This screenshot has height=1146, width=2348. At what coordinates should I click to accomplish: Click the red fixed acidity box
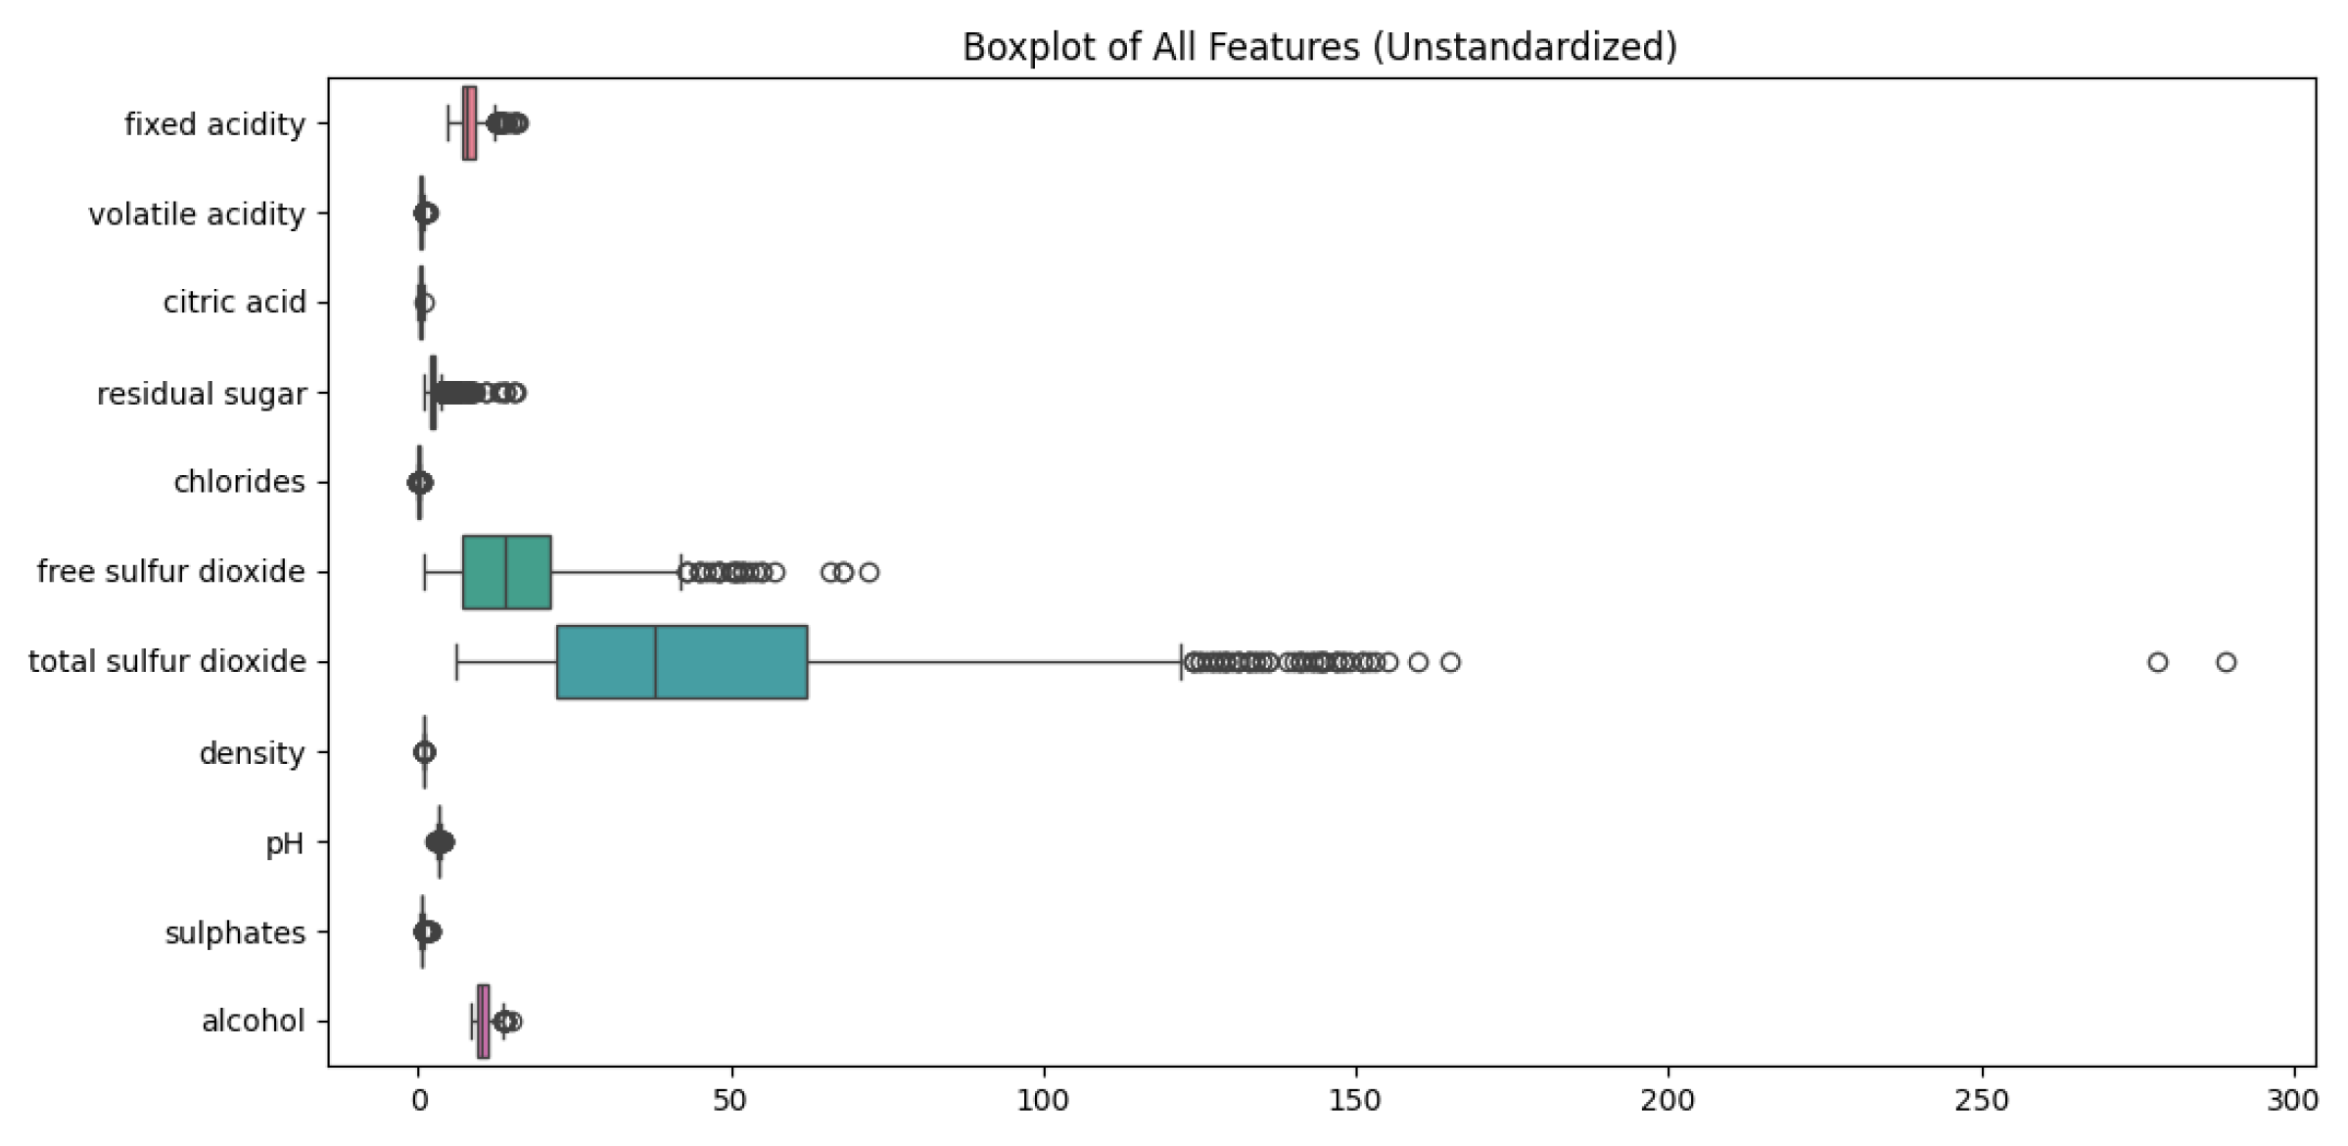coord(469,123)
